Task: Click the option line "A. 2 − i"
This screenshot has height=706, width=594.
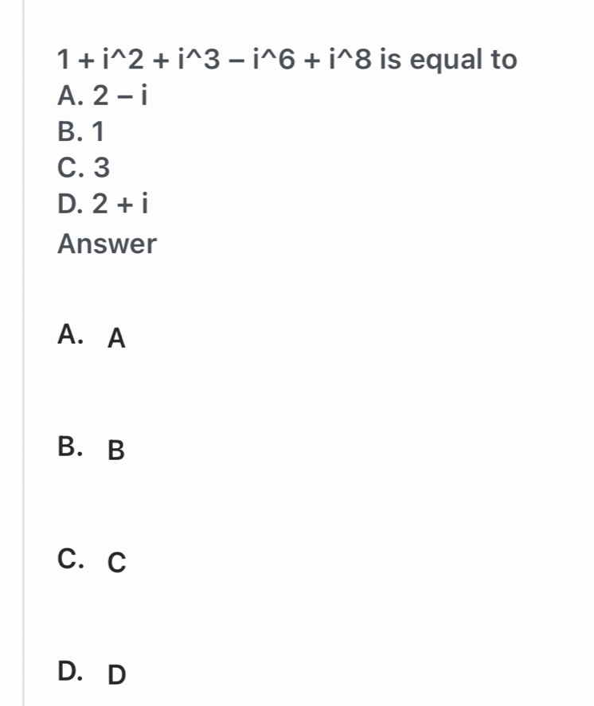Action: coord(104,96)
